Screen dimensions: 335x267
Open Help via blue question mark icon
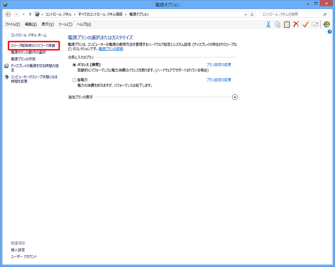[x=330, y=32]
